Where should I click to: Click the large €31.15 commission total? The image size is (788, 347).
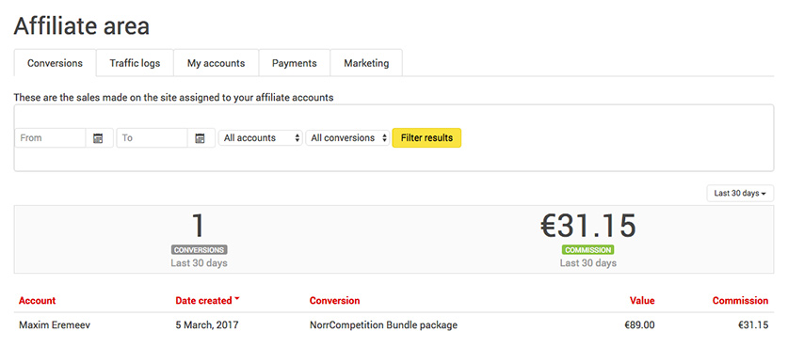(588, 226)
